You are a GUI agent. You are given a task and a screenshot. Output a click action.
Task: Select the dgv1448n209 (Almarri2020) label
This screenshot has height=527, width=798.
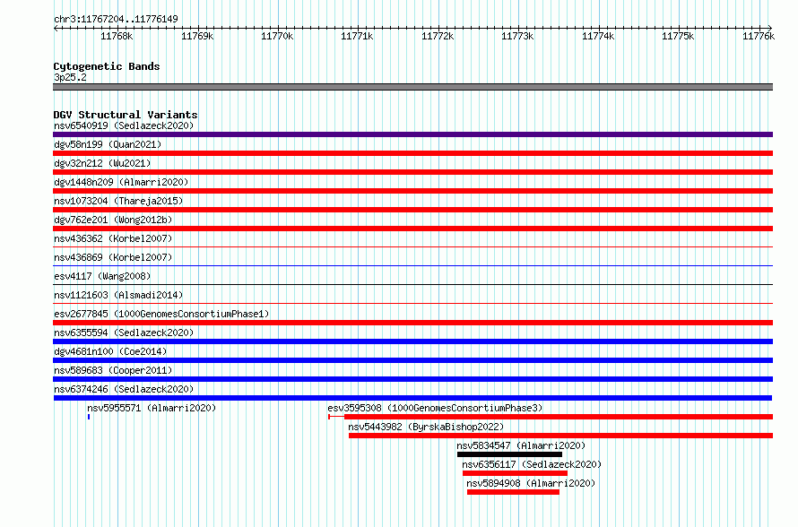point(121,182)
